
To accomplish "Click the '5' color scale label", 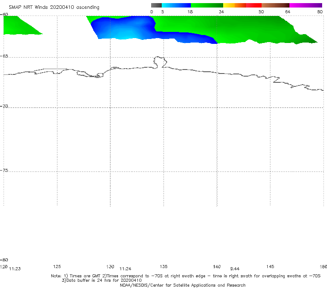I will [163, 12].
